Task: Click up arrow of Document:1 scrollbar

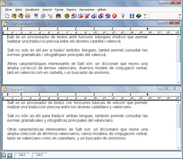Action: pyautogui.click(x=179, y=102)
